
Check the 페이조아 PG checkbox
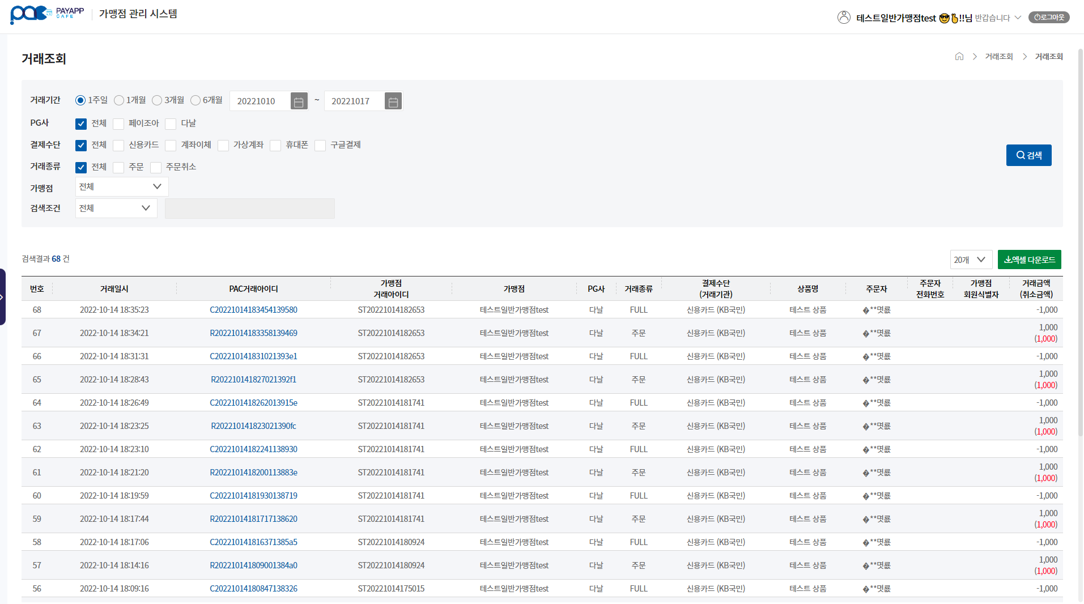coord(118,124)
